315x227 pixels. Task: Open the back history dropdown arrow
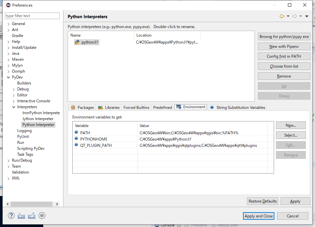tap(288, 16)
